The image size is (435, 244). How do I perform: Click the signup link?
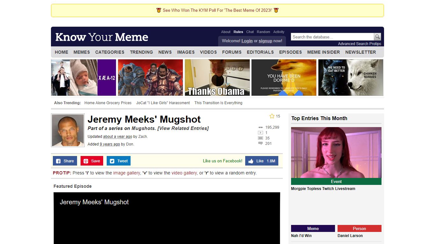click(x=265, y=41)
